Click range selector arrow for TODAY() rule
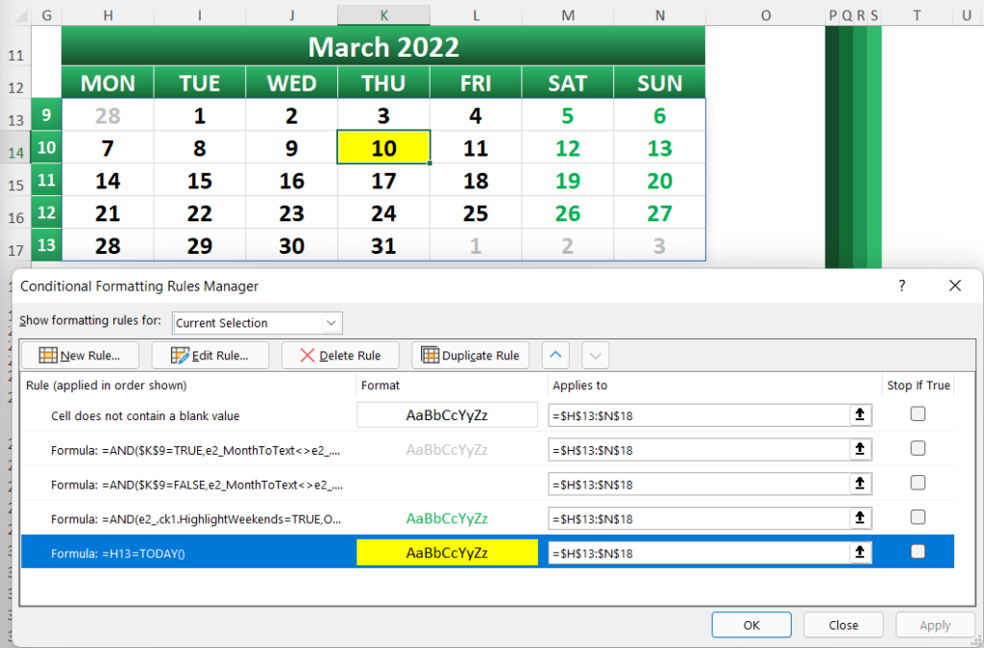This screenshot has height=648, width=984. pyautogui.click(x=860, y=553)
